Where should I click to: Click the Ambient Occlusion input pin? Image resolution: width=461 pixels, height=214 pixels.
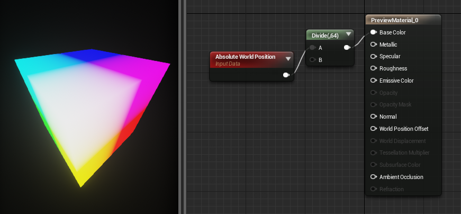tap(373, 177)
